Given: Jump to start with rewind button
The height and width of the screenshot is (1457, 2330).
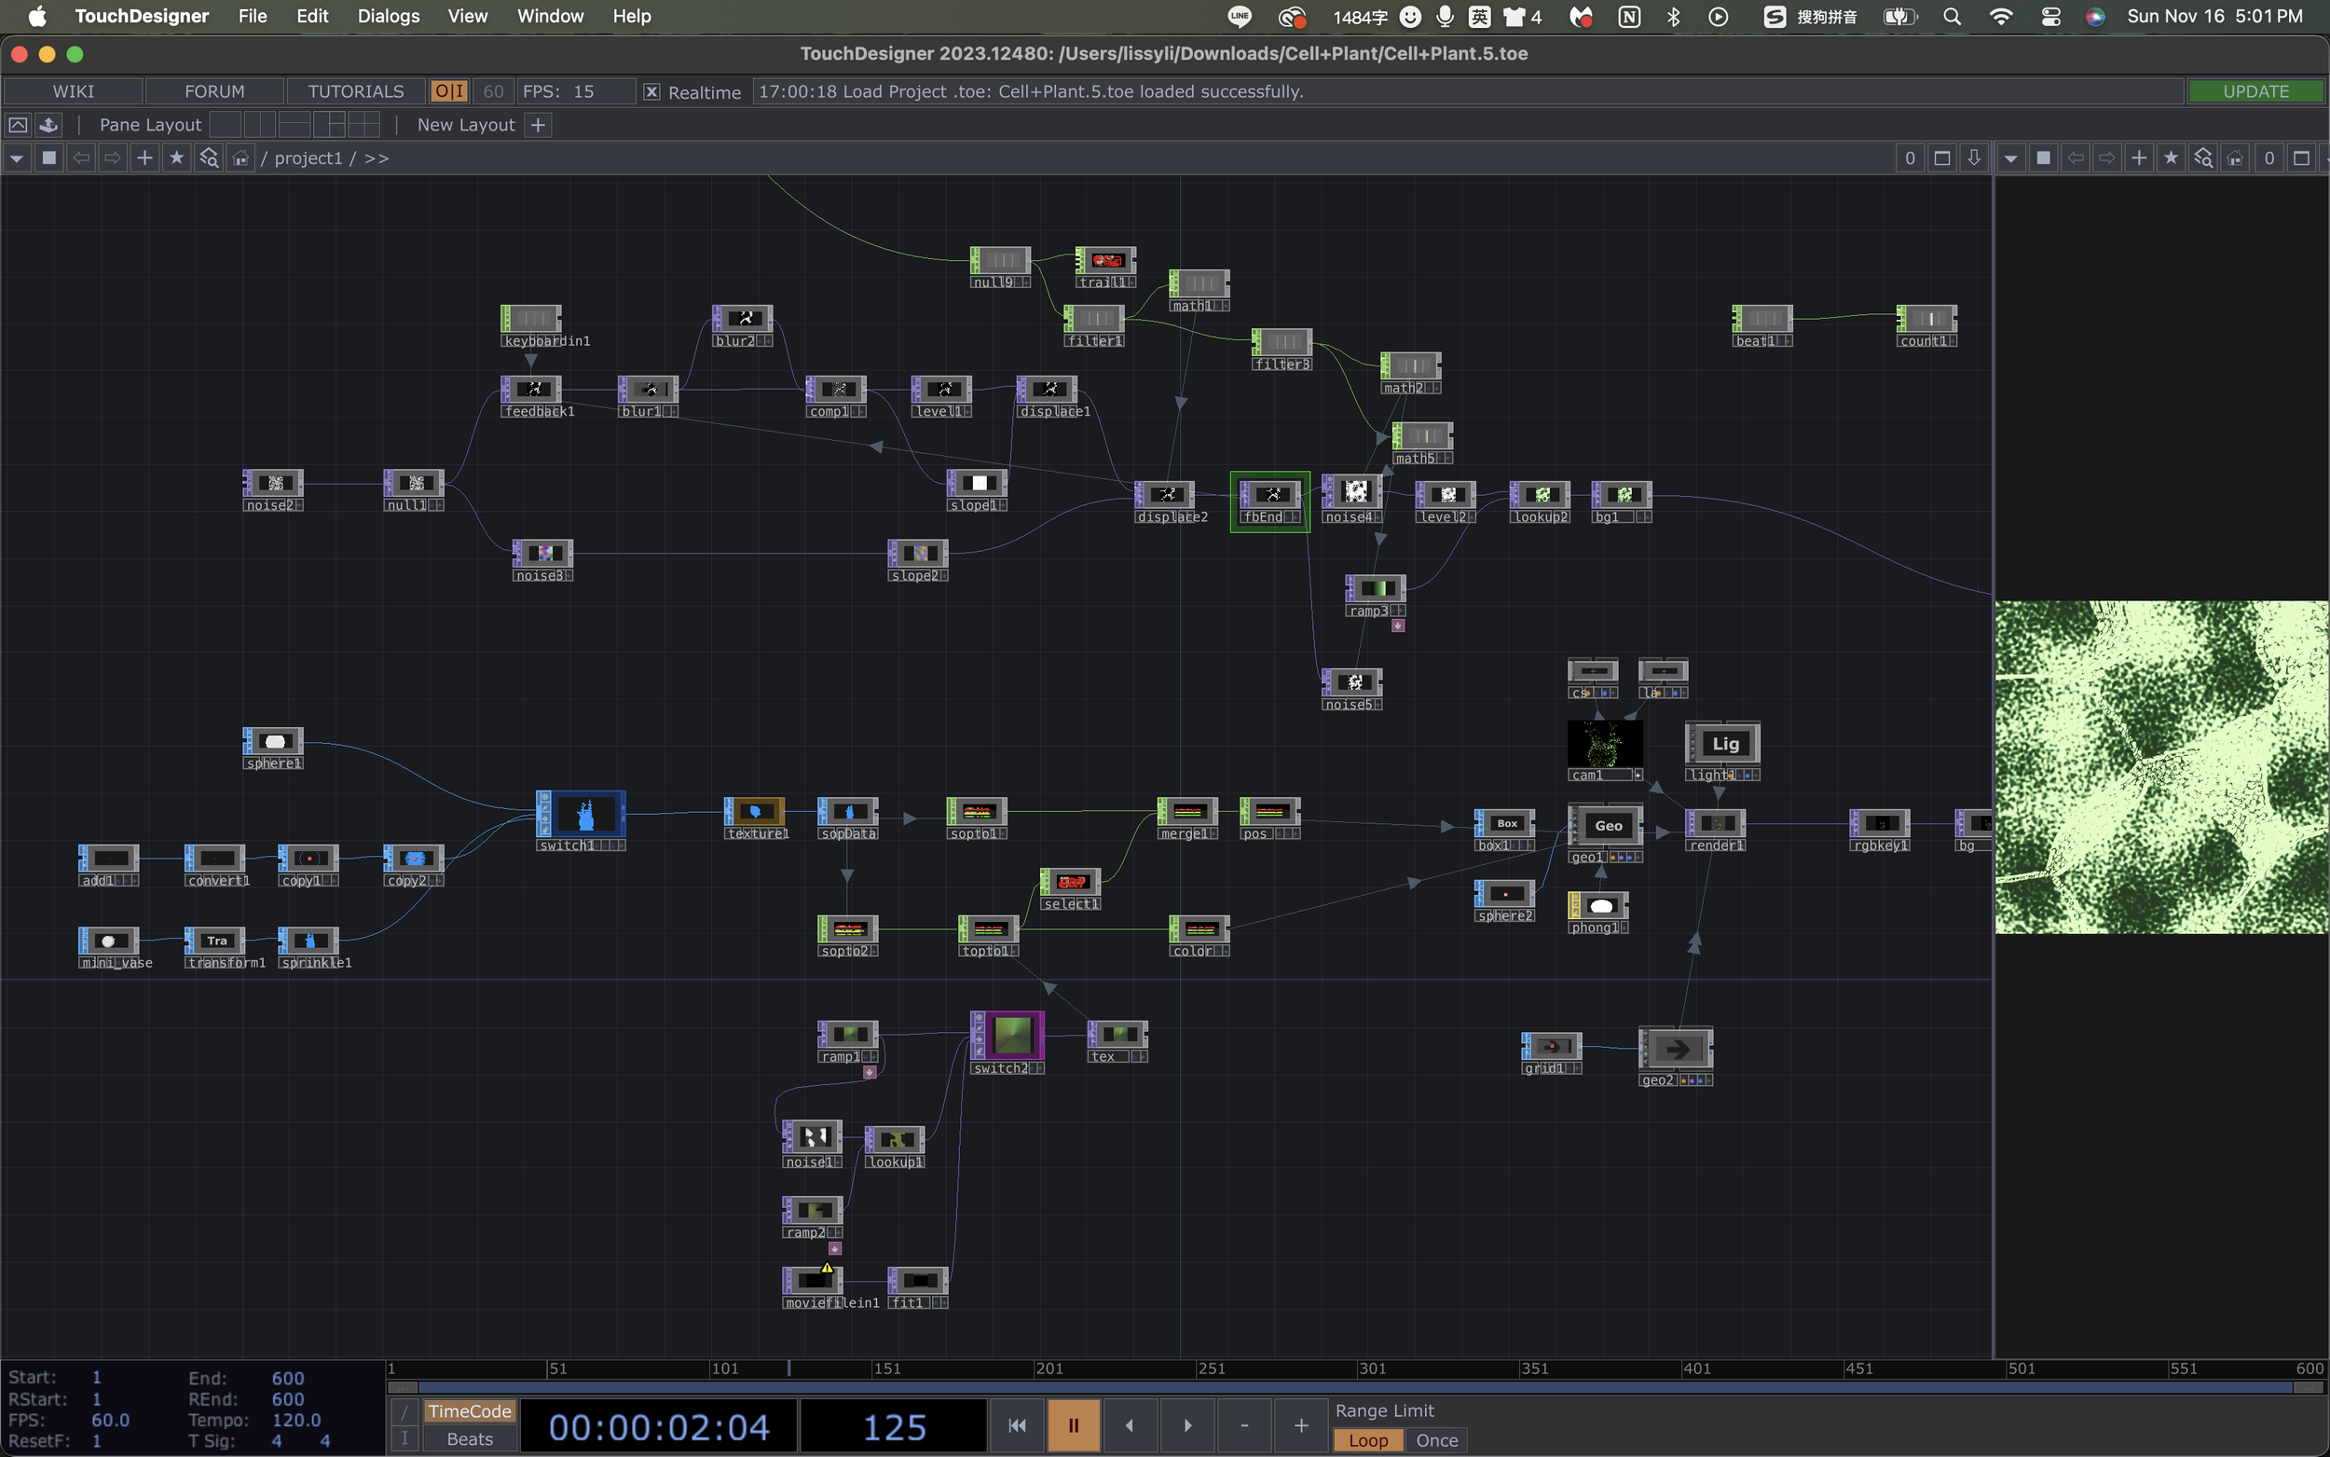Looking at the screenshot, I should click(1016, 1425).
